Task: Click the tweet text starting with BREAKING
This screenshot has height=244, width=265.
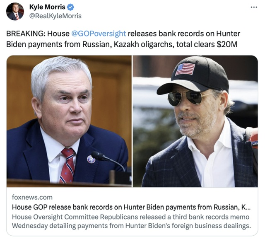Action: (x=123, y=39)
